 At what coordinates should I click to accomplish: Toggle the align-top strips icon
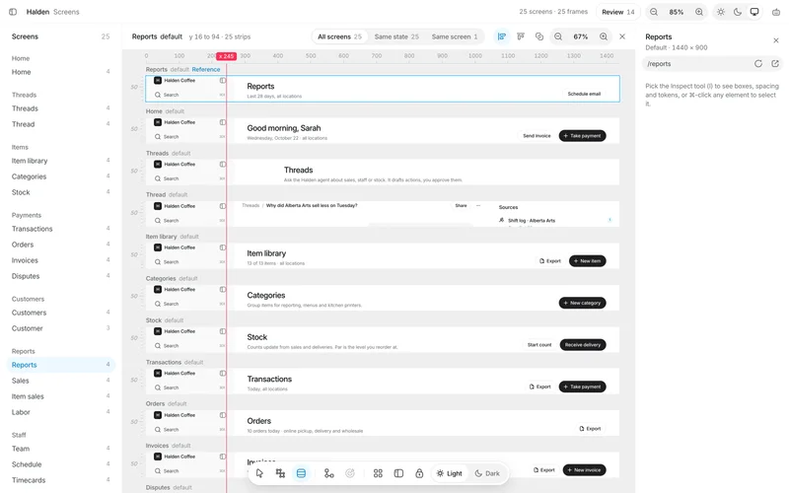[521, 36]
